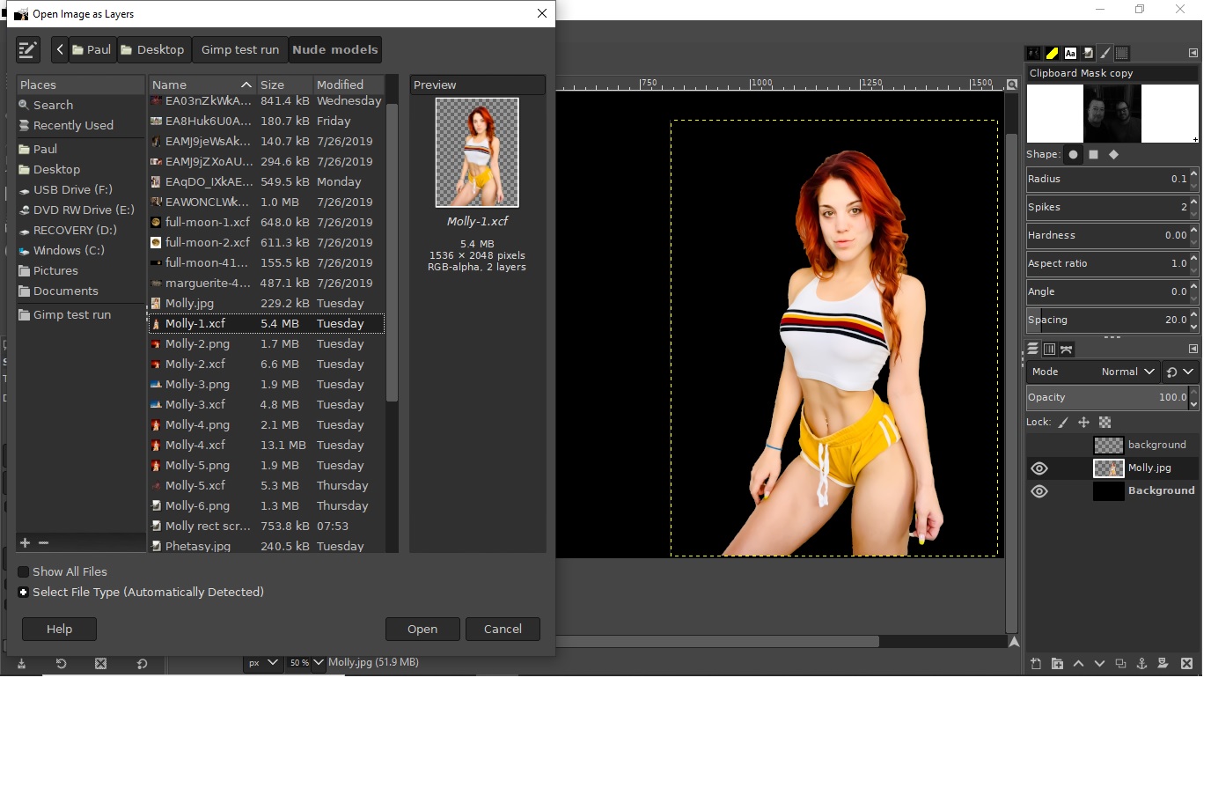
Task: Anchor the floating layer using anchor icon
Action: [x=1141, y=664]
